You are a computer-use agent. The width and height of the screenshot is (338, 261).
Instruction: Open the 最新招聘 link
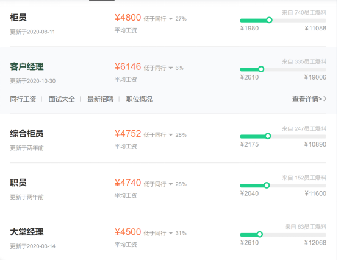[101, 99]
